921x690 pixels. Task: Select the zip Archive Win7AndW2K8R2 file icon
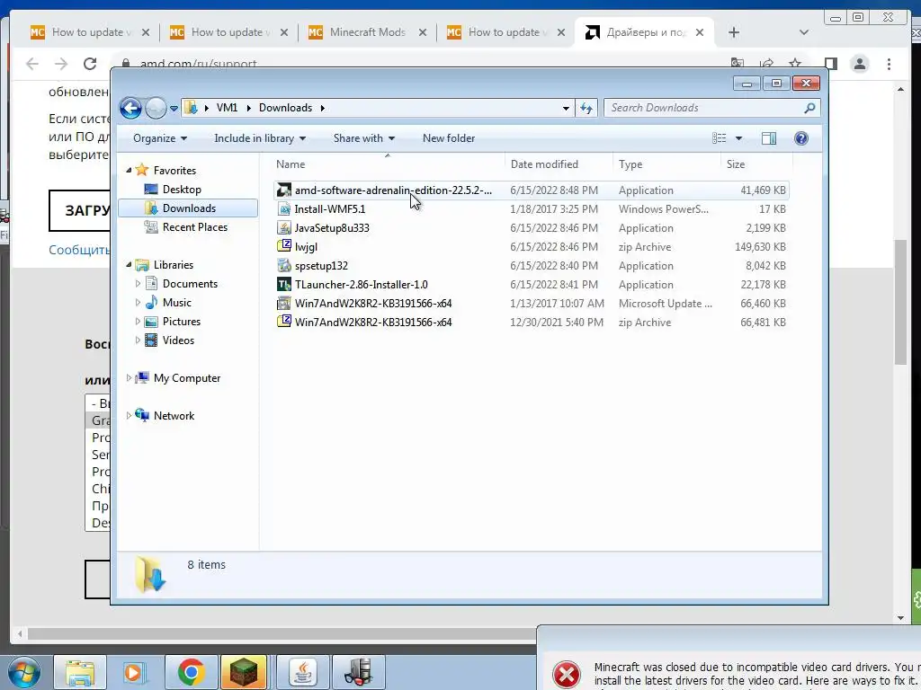coord(284,323)
